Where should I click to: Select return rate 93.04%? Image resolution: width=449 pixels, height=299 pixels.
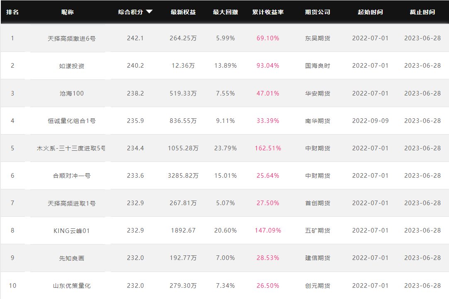coord(268,66)
